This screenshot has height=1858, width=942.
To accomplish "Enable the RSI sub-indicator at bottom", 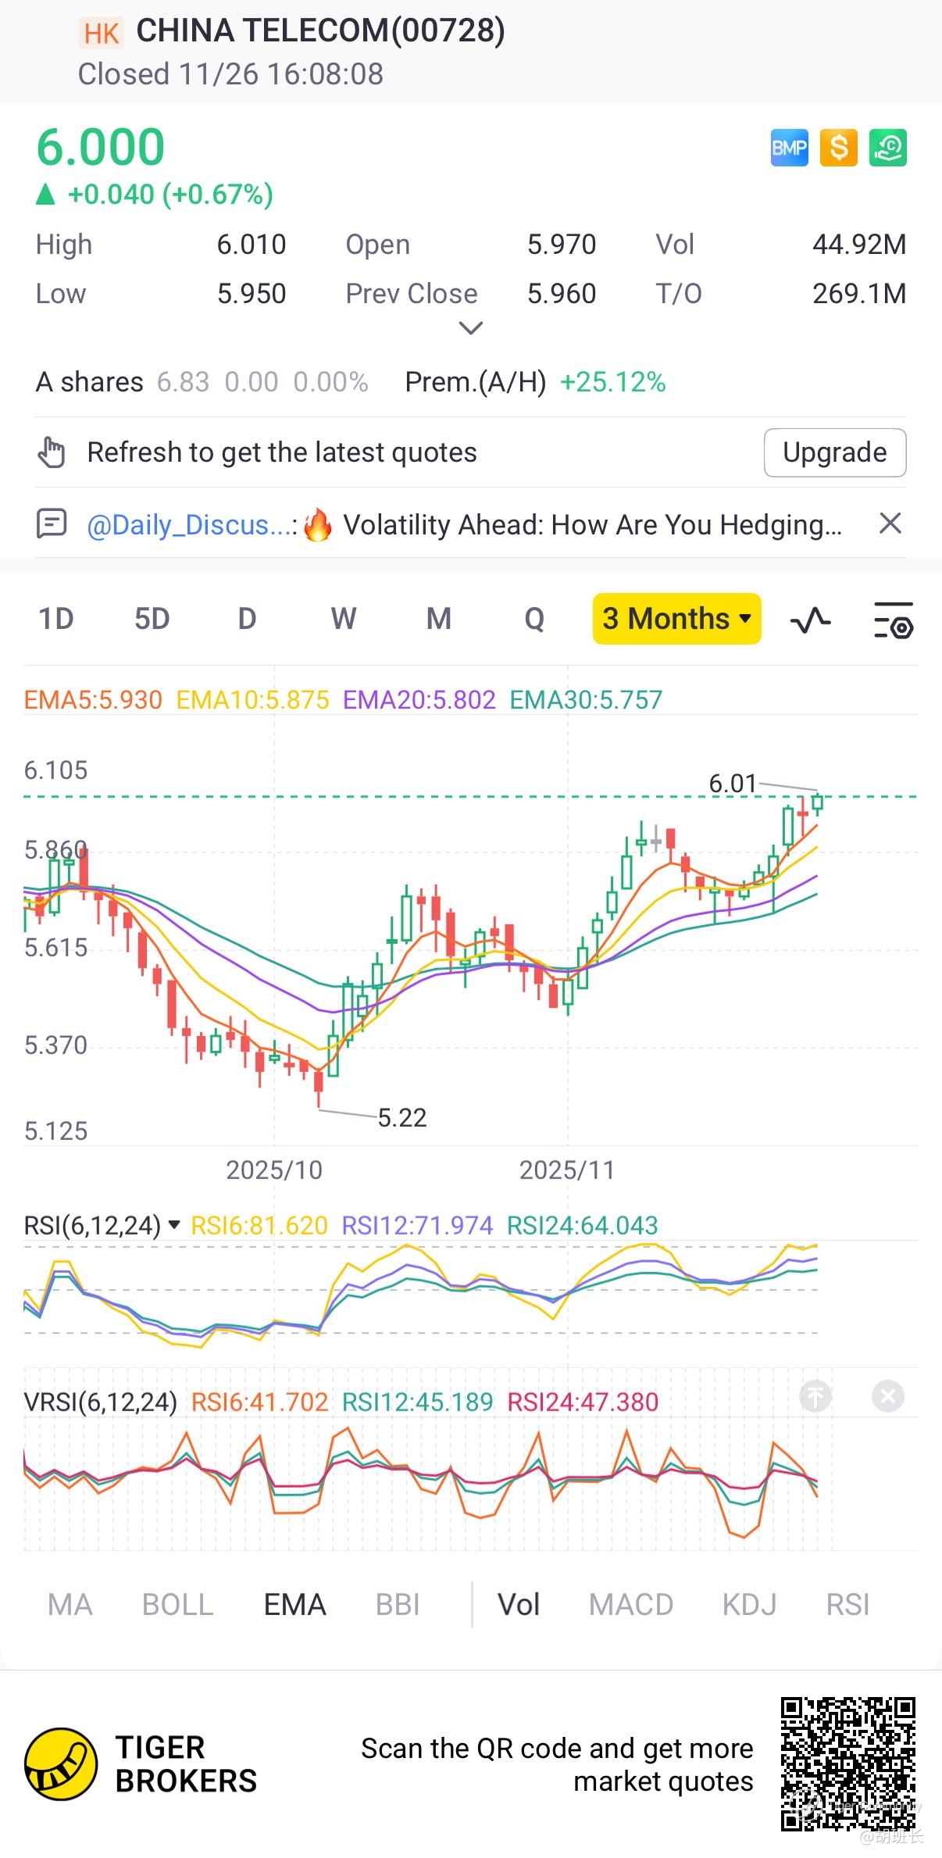I will tap(848, 1605).
